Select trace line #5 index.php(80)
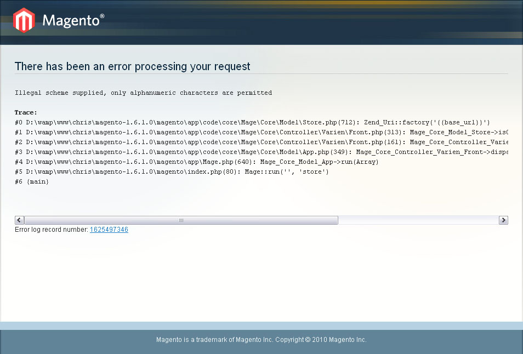The height and width of the screenshot is (354, 523). [x=172, y=172]
